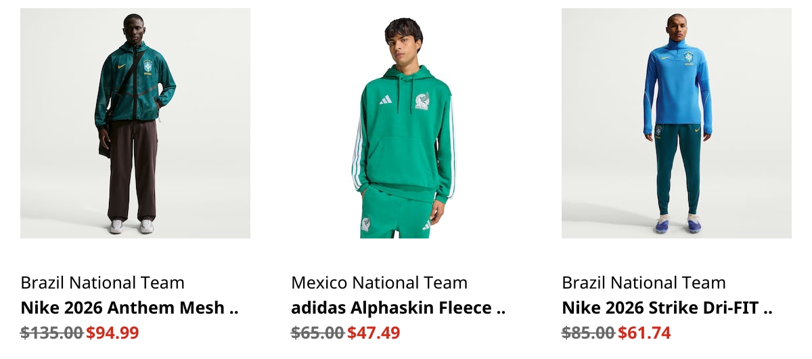Click the Brazil crest on the blue top
Screen dimensions: 812x359
(x=688, y=57)
